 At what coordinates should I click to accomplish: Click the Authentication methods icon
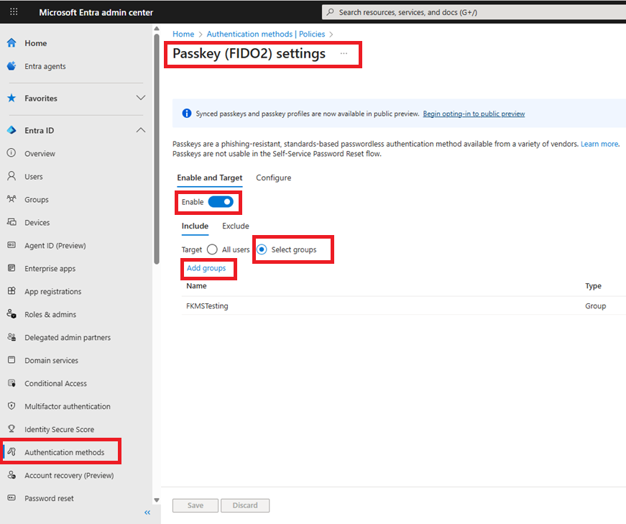[x=11, y=451]
